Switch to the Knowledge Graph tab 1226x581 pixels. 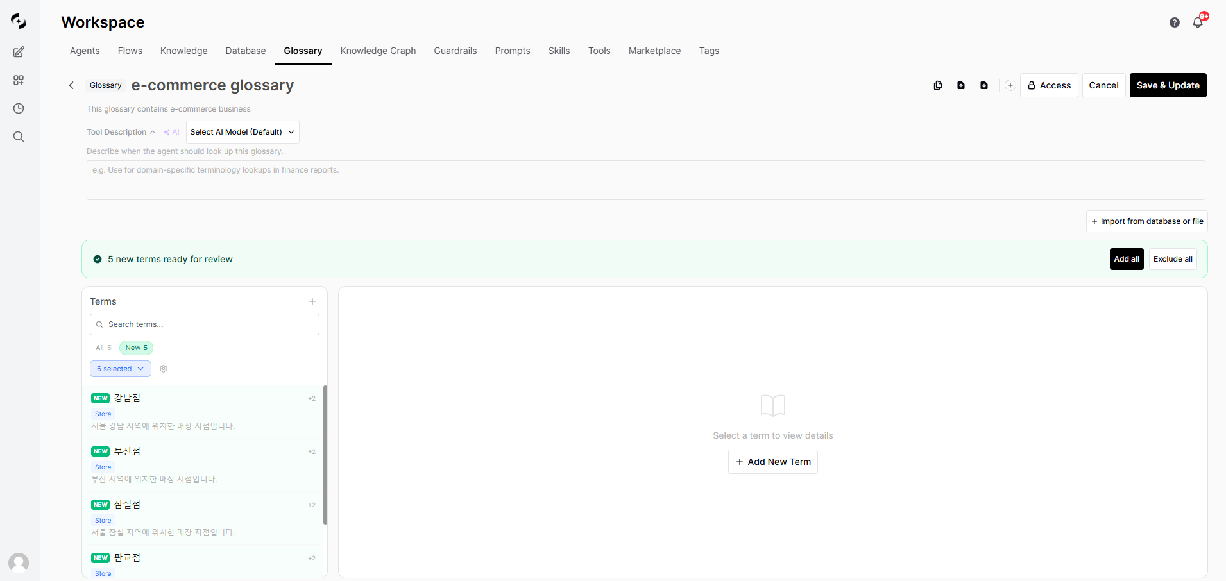(378, 51)
